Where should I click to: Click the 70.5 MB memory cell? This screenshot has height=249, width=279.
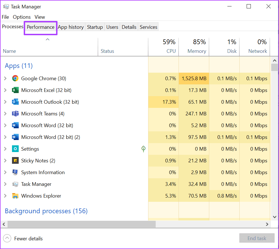tap(194, 196)
